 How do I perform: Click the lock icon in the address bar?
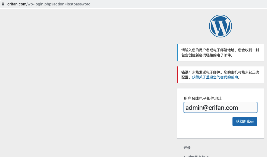coord(3,4)
